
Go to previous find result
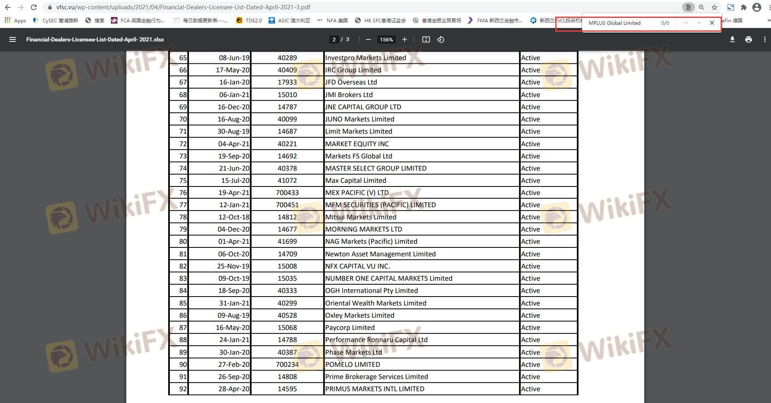(x=686, y=23)
